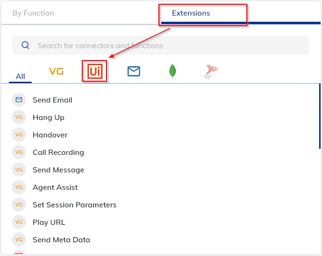The image size is (322, 256).
Task: Choose the Play URL function
Action: [x=49, y=222]
